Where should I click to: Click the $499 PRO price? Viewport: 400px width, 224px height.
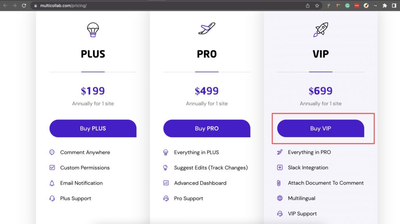(x=207, y=91)
